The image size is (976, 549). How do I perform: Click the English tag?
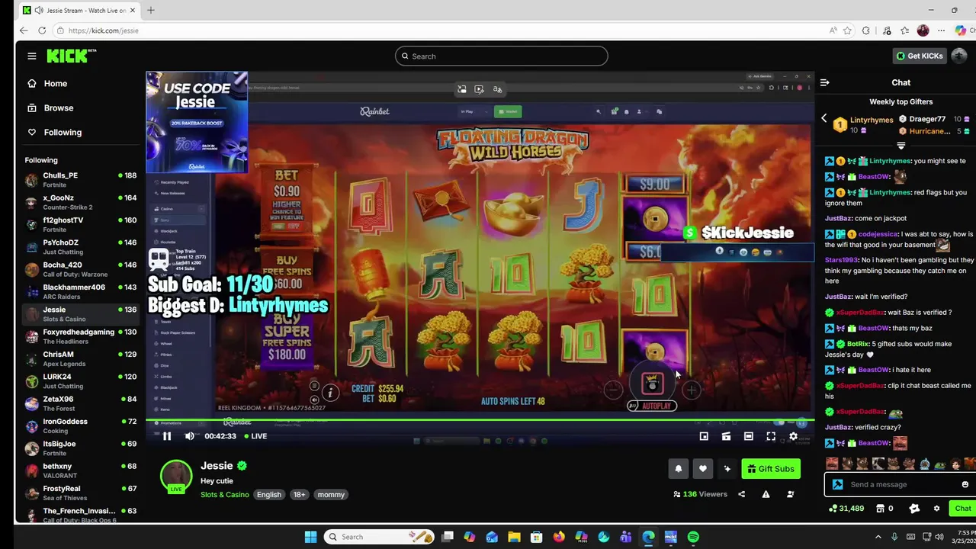click(268, 494)
